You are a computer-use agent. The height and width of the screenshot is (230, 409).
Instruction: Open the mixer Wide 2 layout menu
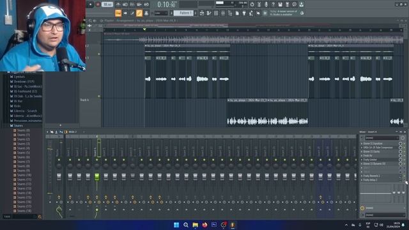[x=72, y=132]
